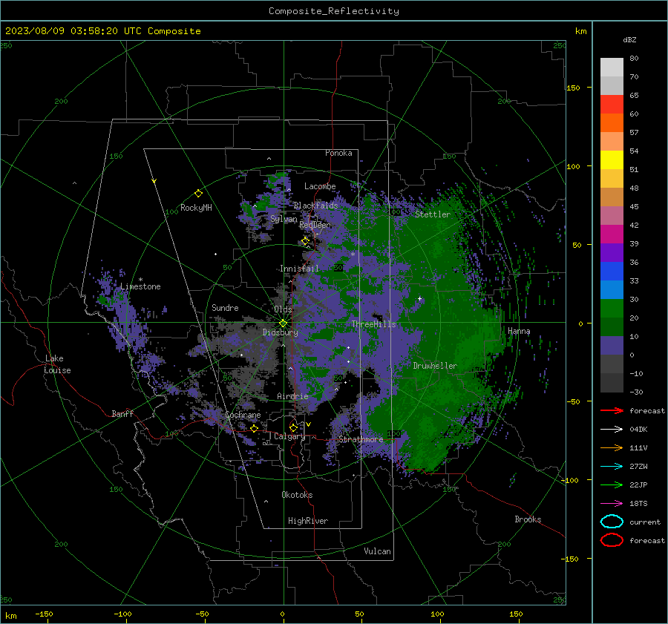Click the Ponoka city label

coord(338,153)
